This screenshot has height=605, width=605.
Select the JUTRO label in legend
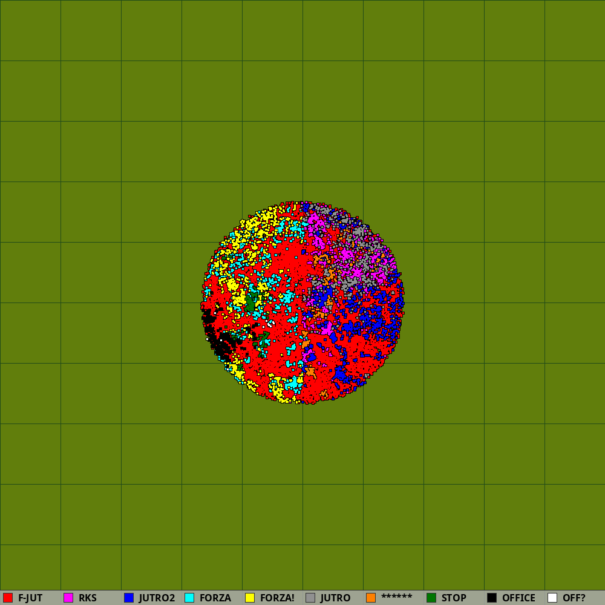(335, 598)
